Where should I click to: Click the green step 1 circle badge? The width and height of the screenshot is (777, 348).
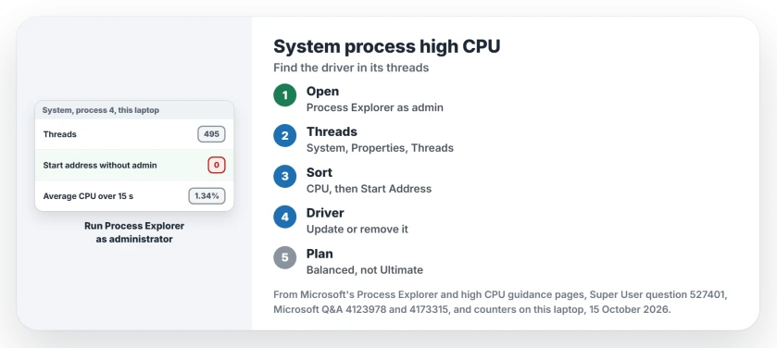(285, 95)
